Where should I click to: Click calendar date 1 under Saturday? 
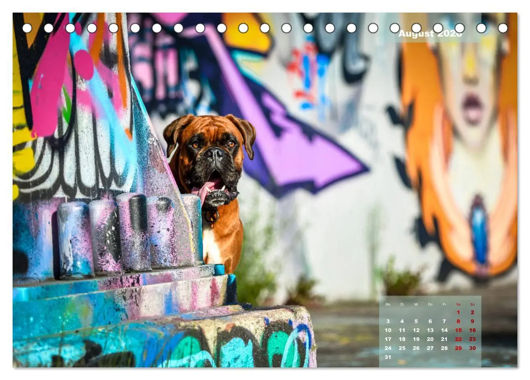[x=458, y=312]
